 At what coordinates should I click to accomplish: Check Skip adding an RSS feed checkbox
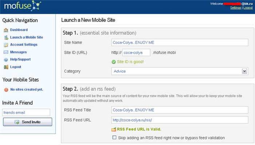click(x=114, y=137)
